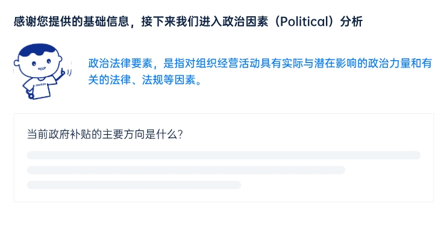The height and width of the screenshot is (246, 447).
Task: Click the blue text 政治法律要素
Action: point(120,63)
